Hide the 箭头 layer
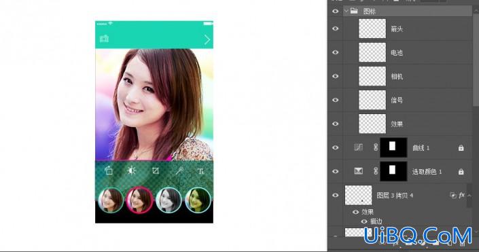Viewport: 479px width, 252px height. click(336, 29)
